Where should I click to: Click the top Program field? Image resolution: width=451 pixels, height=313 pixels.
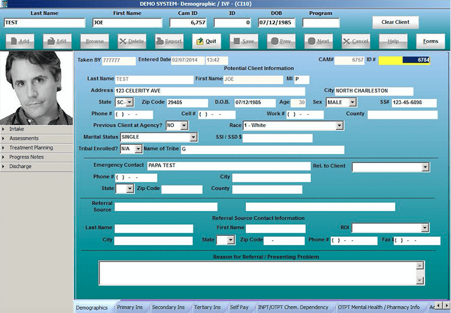click(x=321, y=23)
